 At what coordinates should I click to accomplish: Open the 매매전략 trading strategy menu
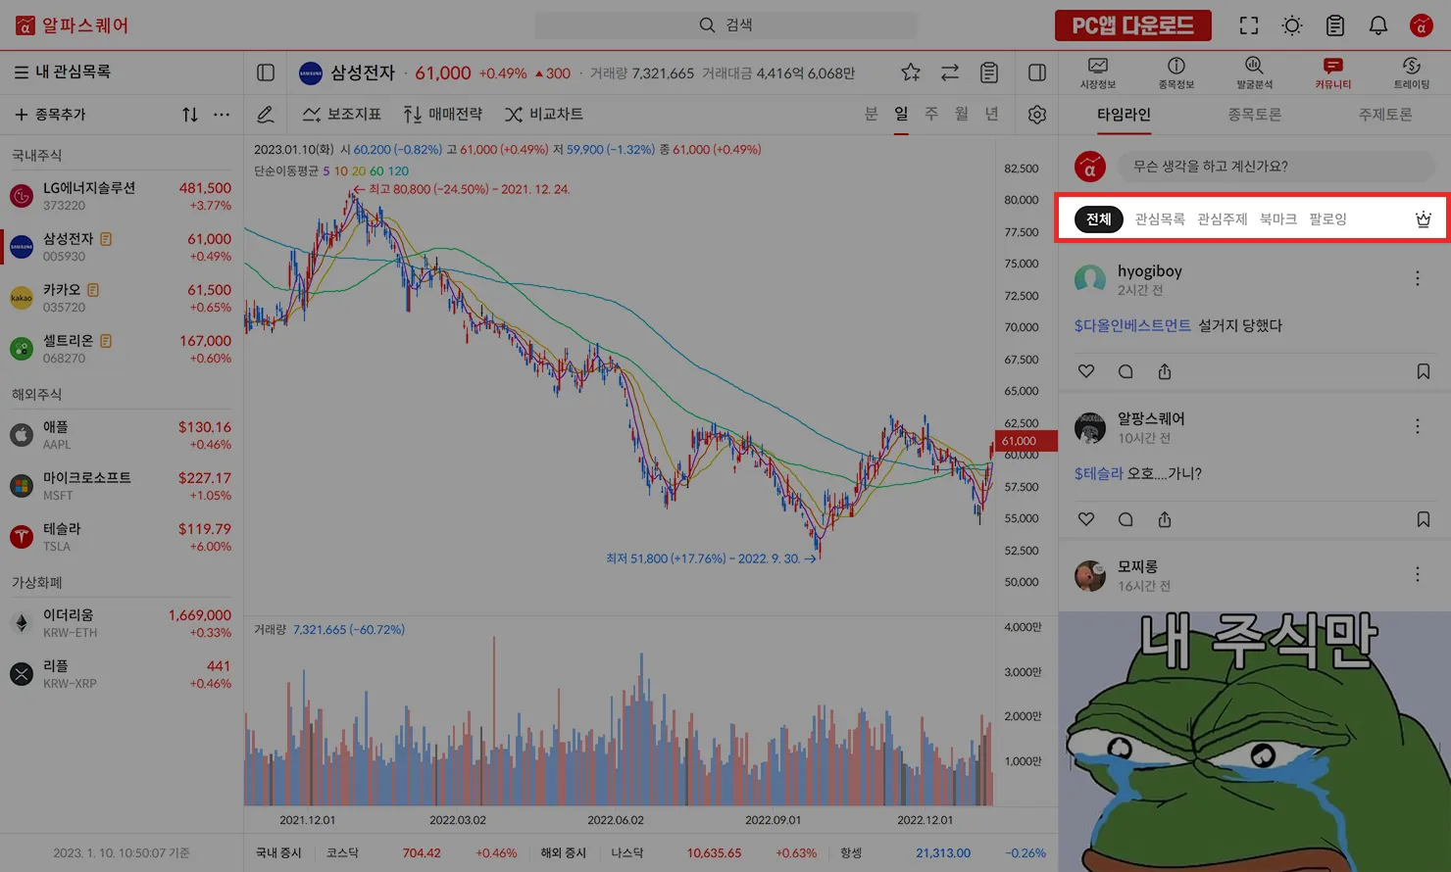point(443,115)
